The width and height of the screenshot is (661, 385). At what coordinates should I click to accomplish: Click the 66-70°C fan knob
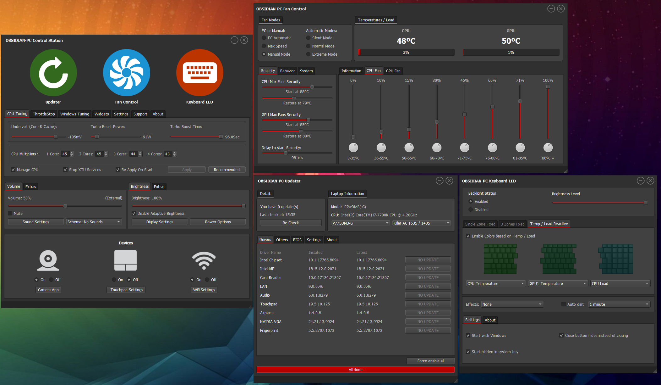437,148
